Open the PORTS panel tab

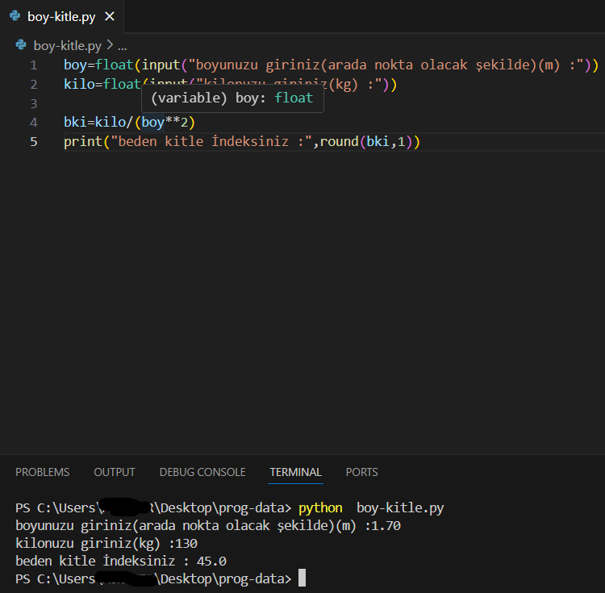coord(361,472)
